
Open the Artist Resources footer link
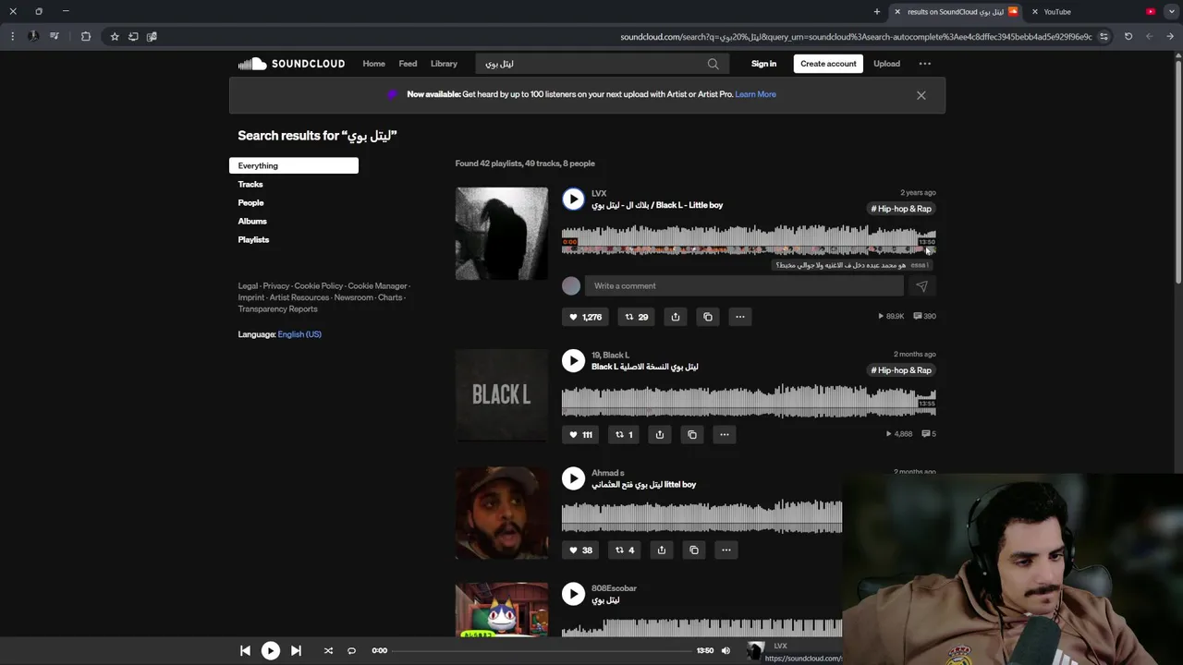coord(299,297)
